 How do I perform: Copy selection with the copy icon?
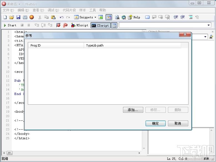click(x=46, y=17)
